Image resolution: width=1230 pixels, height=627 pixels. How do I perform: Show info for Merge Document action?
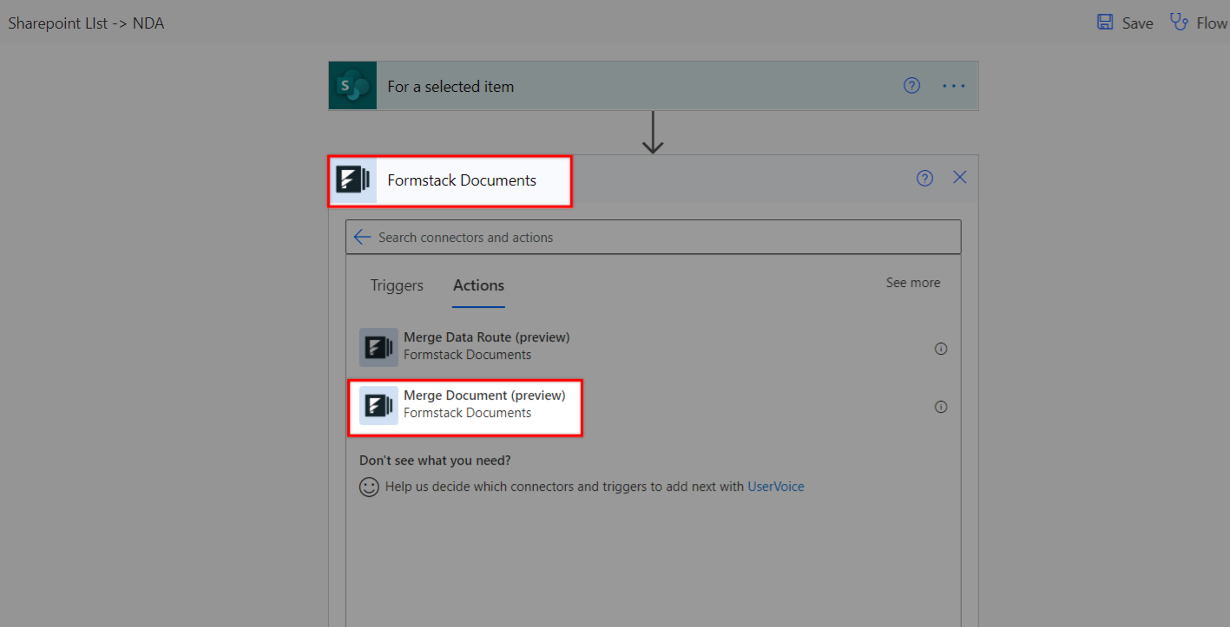click(940, 407)
